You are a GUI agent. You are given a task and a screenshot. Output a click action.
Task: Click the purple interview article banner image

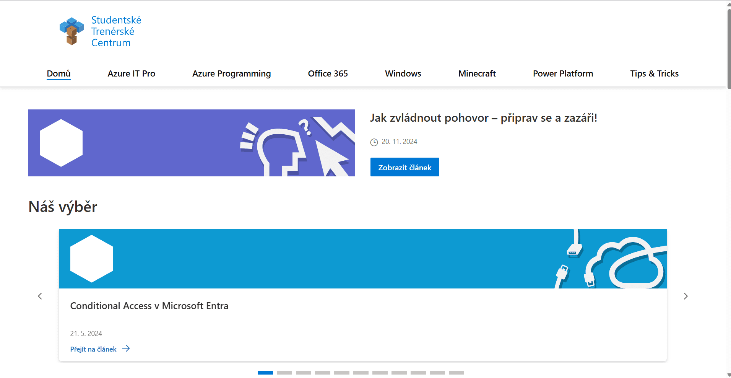(x=192, y=143)
